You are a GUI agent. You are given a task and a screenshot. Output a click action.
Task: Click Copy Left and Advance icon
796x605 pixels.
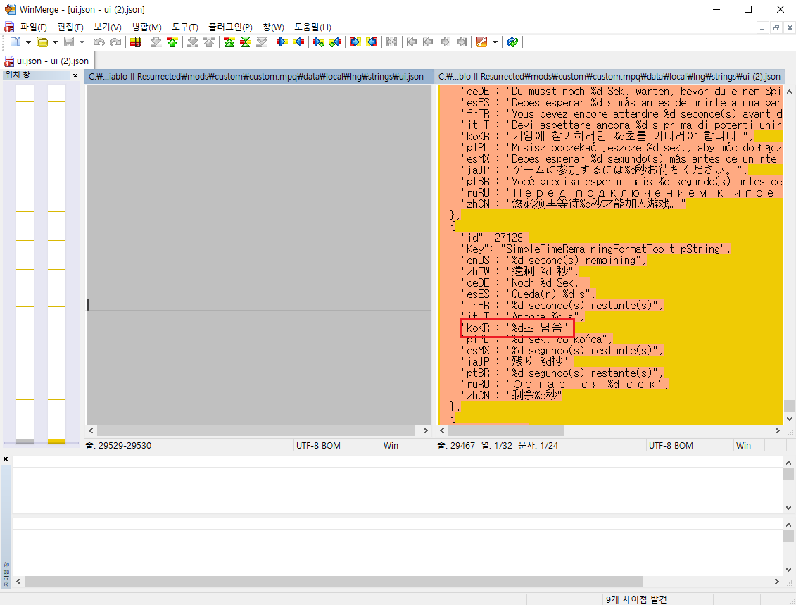(334, 42)
